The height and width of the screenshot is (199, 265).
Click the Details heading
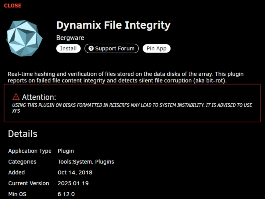point(23,134)
